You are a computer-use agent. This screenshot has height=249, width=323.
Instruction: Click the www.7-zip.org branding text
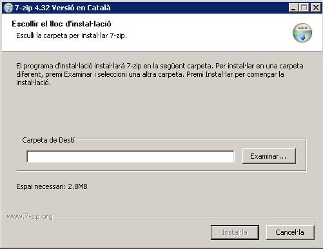click(30, 216)
